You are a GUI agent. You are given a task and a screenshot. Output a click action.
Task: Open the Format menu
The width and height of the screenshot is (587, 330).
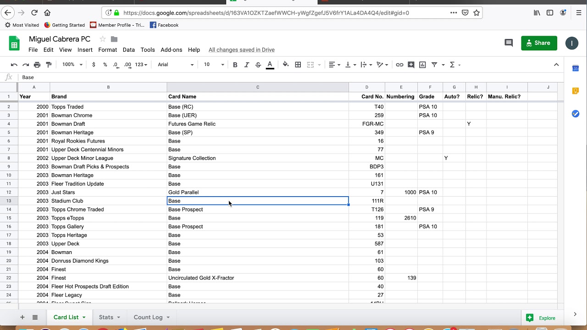108,49
